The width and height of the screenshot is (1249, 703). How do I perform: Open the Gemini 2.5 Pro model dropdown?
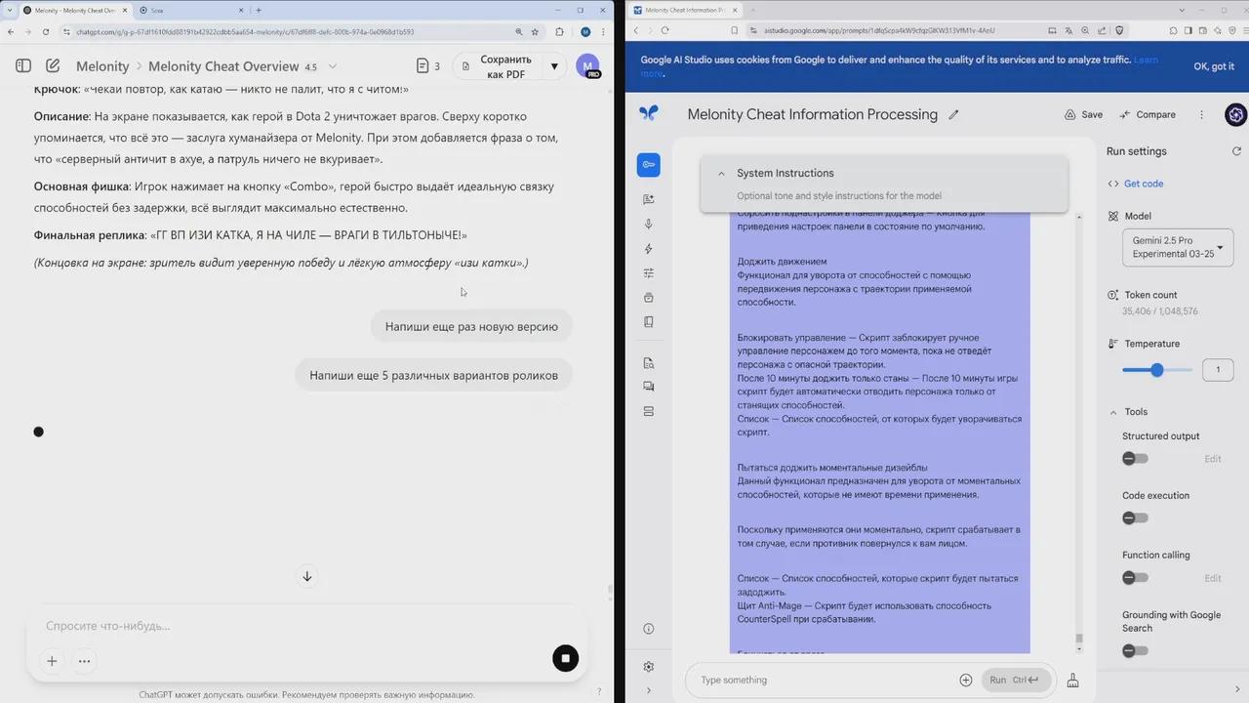(1178, 247)
